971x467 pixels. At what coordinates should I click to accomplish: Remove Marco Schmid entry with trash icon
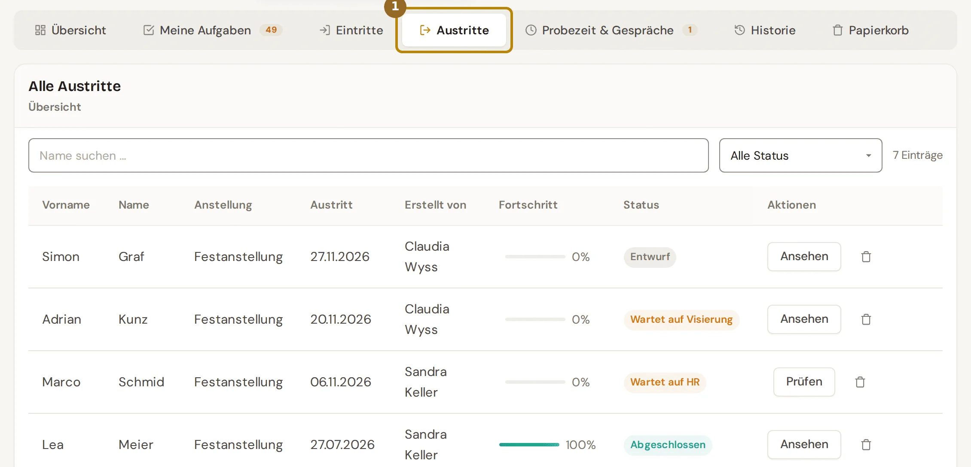coord(860,382)
